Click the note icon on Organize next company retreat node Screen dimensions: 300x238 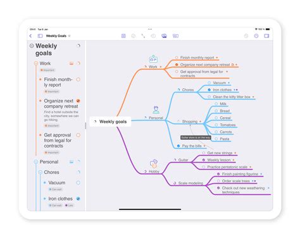point(232,65)
